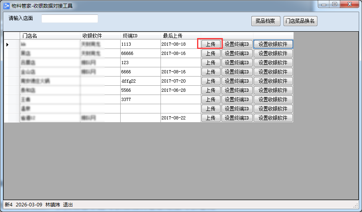Click 上传 for terminal ID 1113 row
The image size is (362, 212).
[210, 44]
